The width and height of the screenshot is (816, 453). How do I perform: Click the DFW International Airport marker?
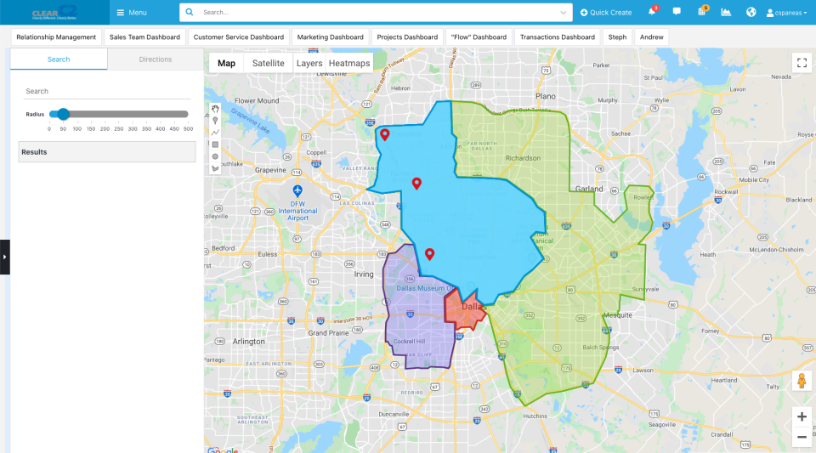[297, 190]
